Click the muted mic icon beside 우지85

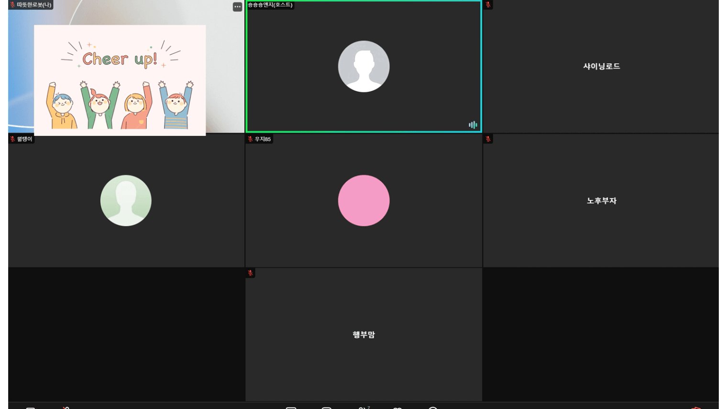[250, 139]
